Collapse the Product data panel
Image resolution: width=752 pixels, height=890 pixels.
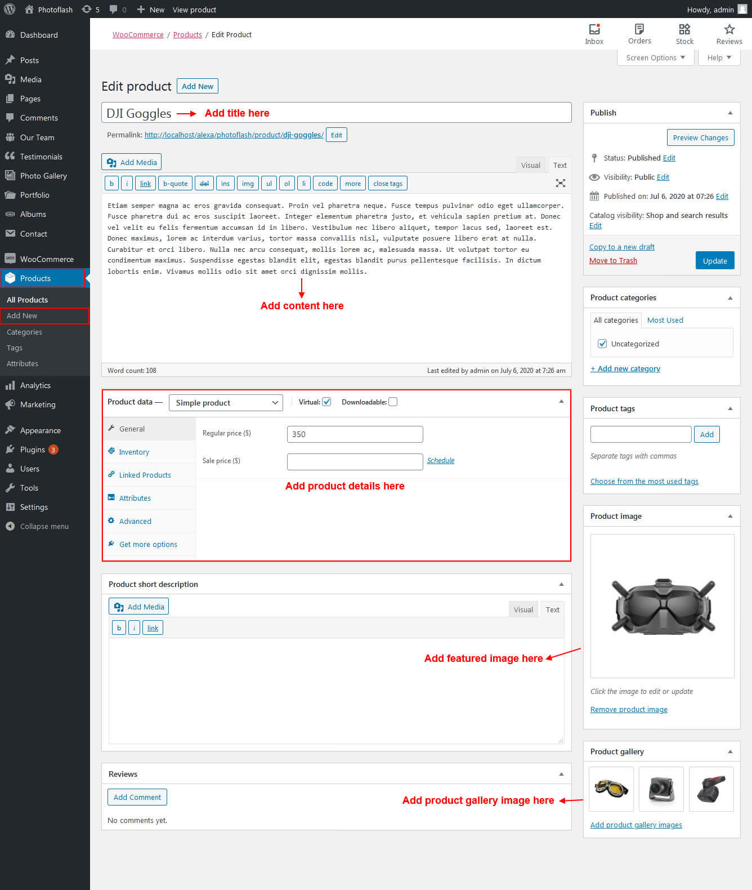(x=561, y=401)
